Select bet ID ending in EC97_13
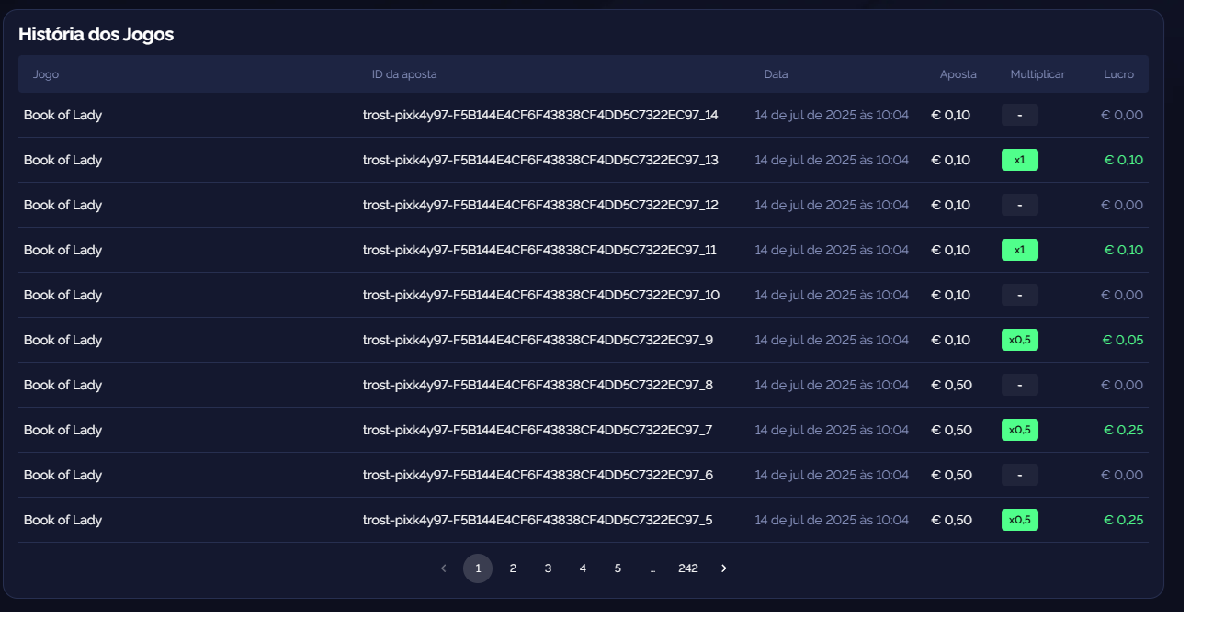This screenshot has height=630, width=1213. click(x=540, y=160)
